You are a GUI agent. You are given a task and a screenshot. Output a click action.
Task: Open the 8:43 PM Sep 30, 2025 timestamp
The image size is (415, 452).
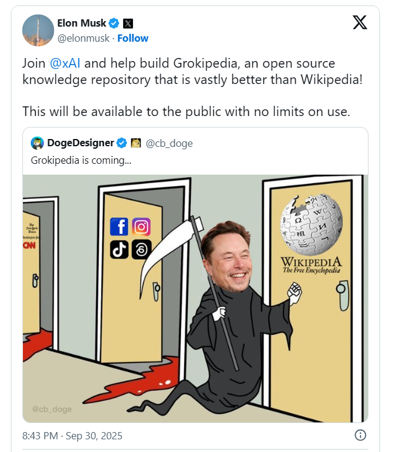(x=72, y=436)
